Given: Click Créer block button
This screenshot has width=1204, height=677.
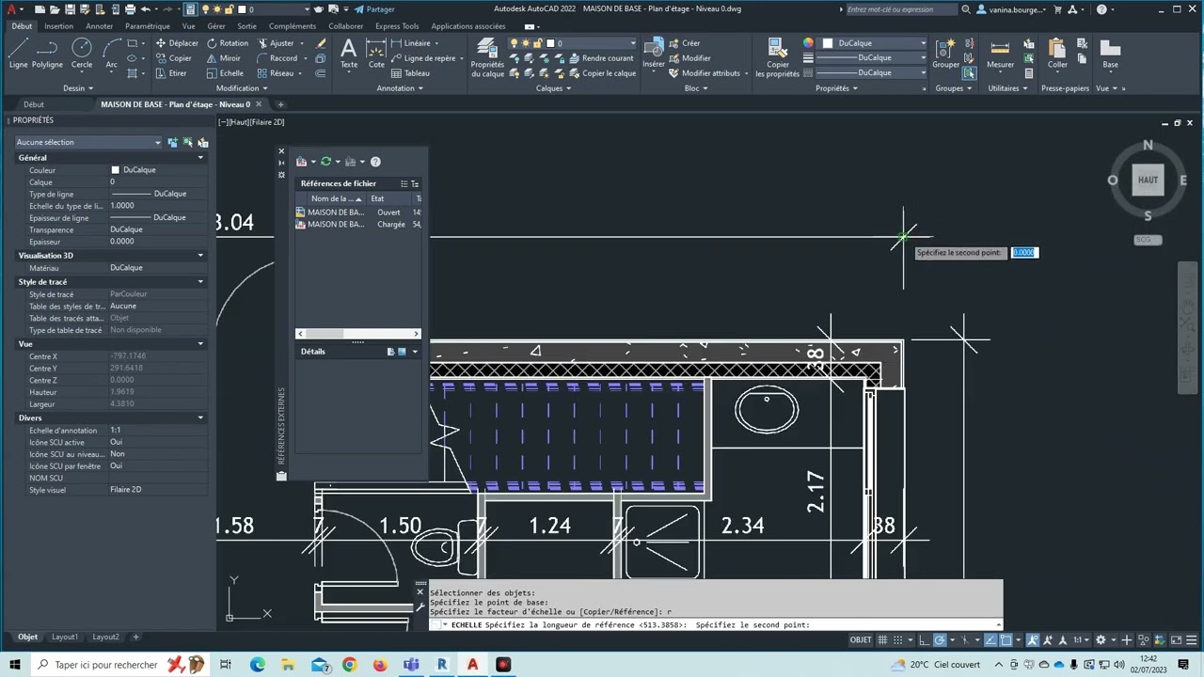Looking at the screenshot, I should pos(685,43).
